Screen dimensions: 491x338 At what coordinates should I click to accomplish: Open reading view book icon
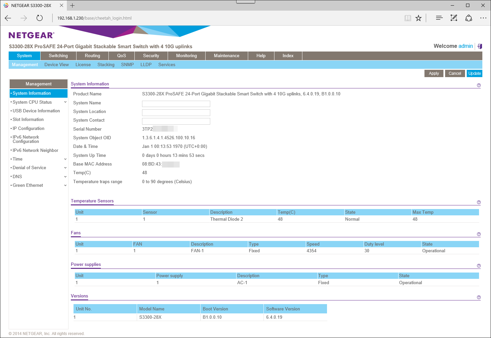tap(408, 18)
